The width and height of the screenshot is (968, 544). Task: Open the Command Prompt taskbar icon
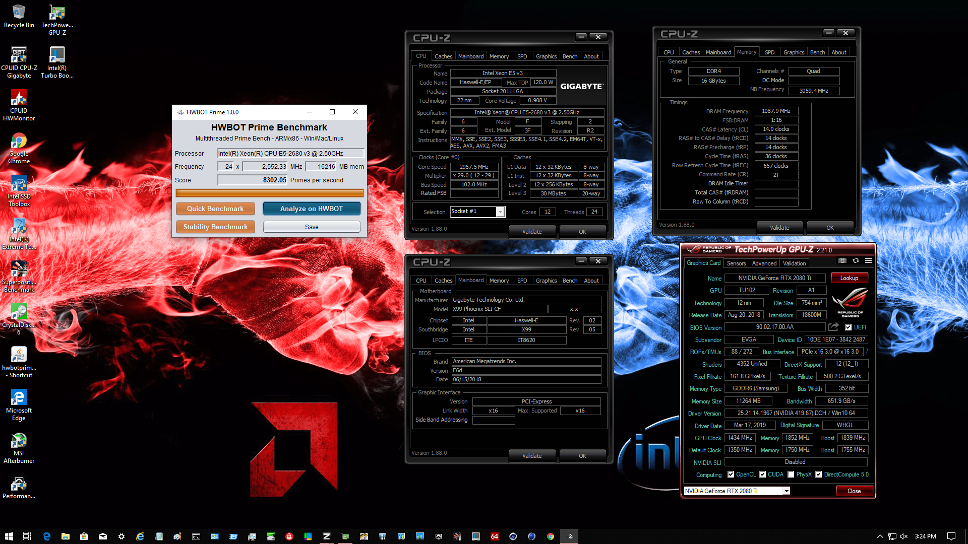(x=196, y=536)
